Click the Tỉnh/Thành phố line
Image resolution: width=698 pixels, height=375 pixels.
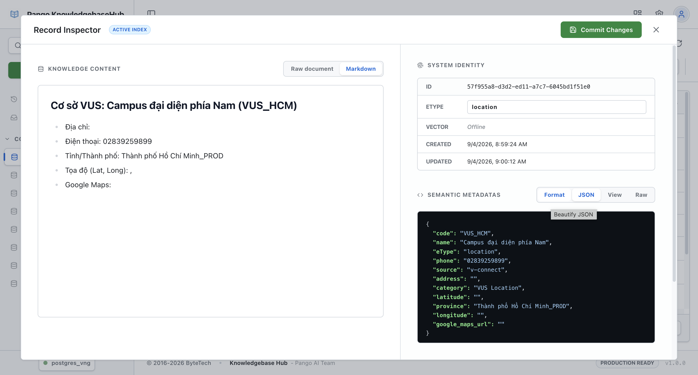point(144,156)
